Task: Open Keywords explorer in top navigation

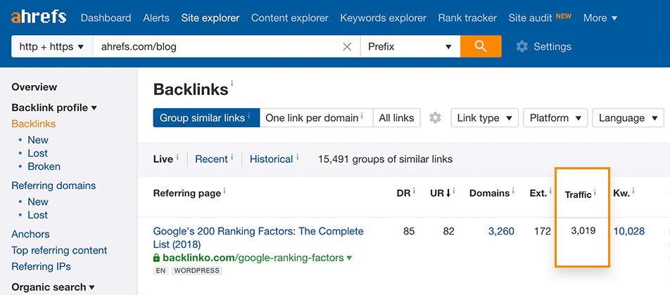Action: coord(384,18)
